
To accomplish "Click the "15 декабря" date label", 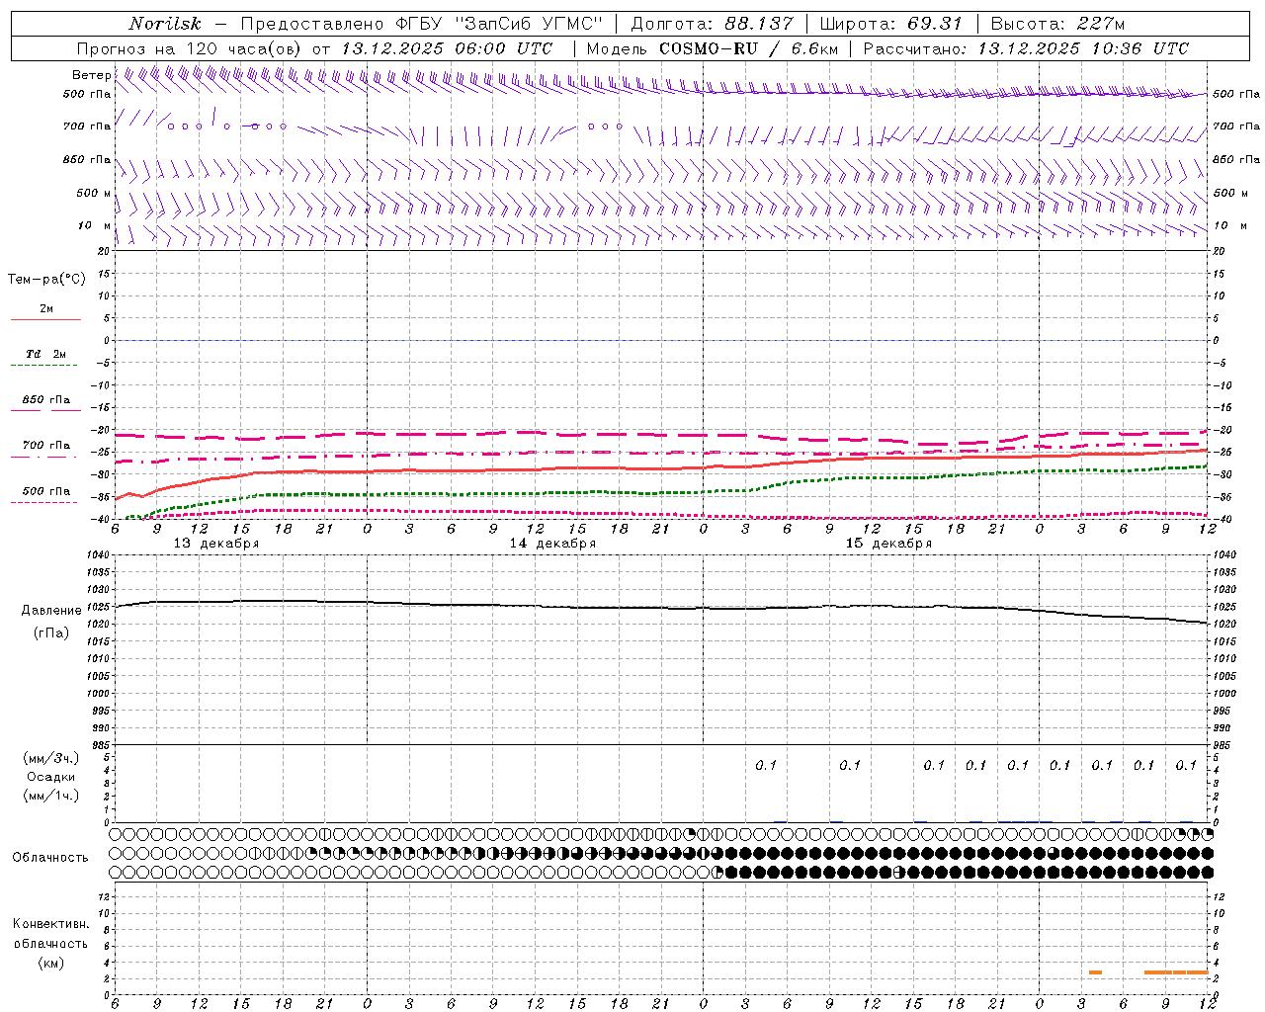I will click(888, 544).
